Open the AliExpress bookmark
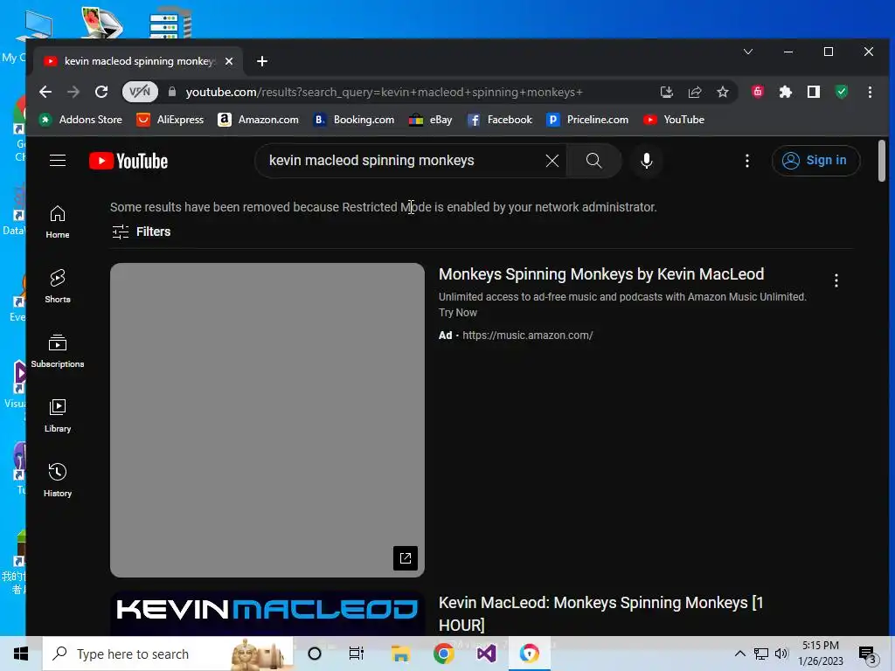895x671 pixels. (x=170, y=120)
